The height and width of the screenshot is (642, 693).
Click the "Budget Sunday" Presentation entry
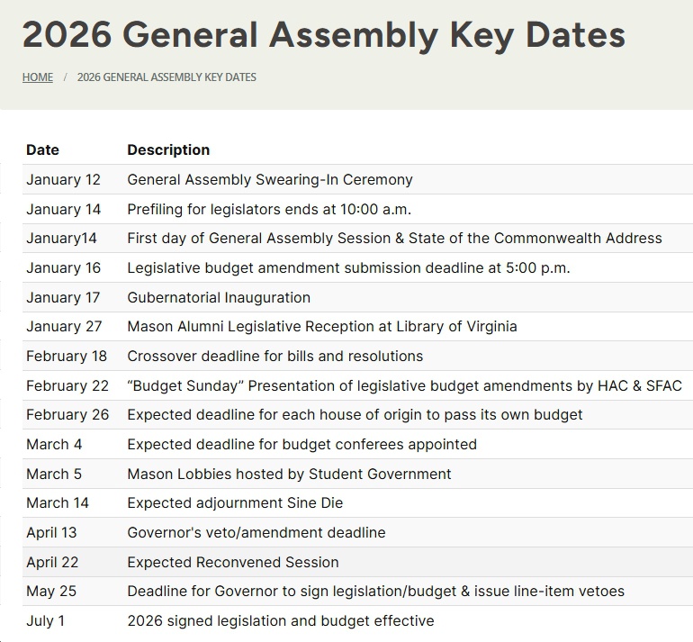click(x=404, y=385)
